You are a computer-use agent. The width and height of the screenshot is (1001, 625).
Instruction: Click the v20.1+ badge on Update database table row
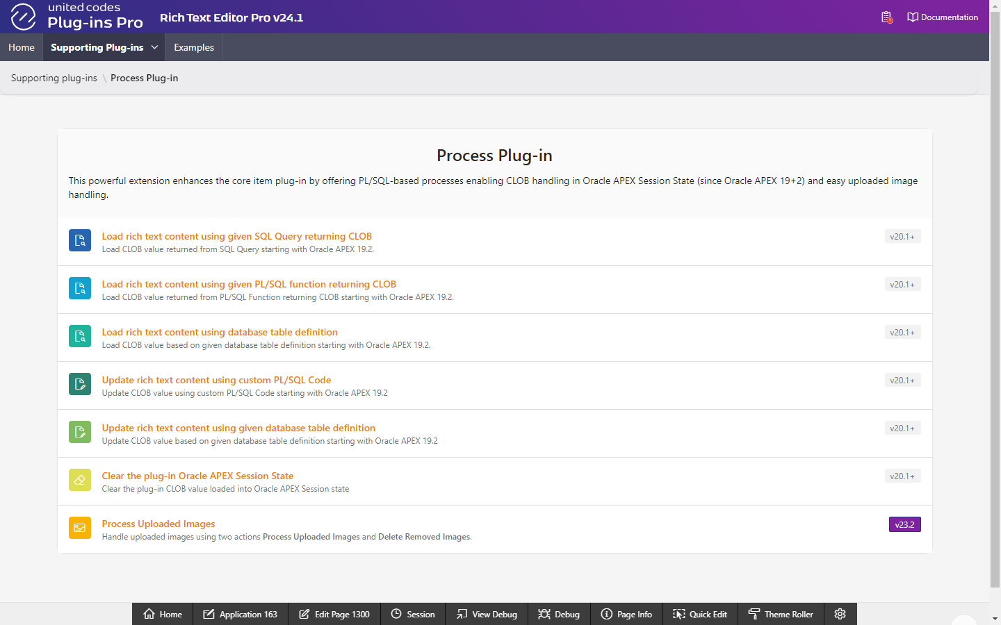tap(902, 428)
